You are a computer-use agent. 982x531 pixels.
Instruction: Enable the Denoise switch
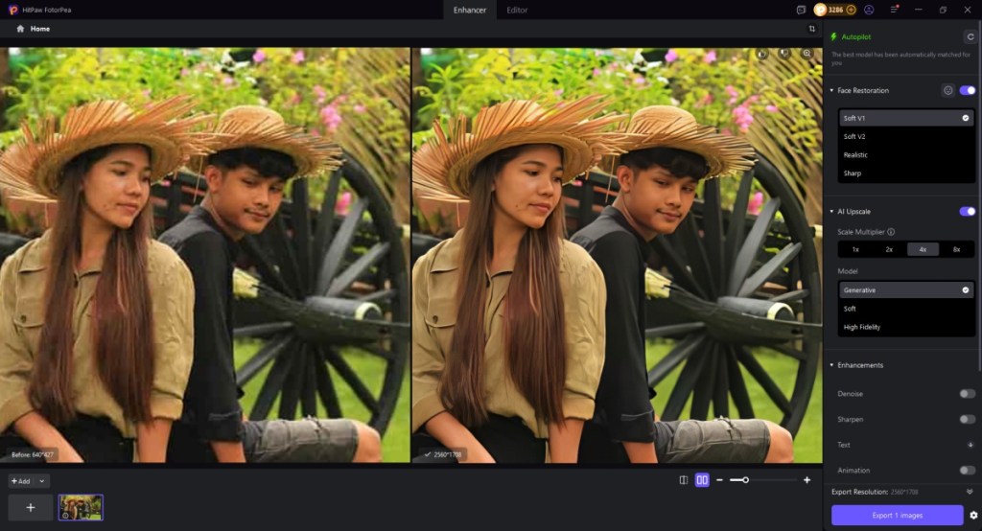tap(967, 394)
